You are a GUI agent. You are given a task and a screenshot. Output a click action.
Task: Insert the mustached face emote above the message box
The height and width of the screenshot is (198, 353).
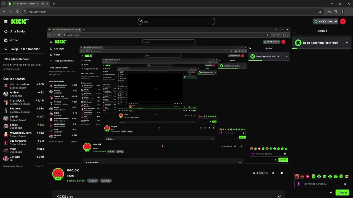pos(297,176)
